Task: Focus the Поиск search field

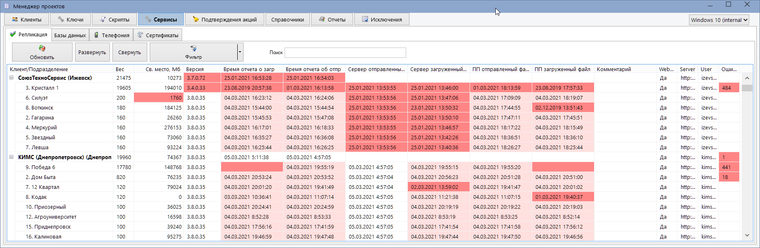Action: (345, 52)
